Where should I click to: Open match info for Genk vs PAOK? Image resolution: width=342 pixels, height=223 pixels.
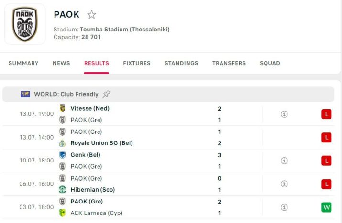coord(284,161)
